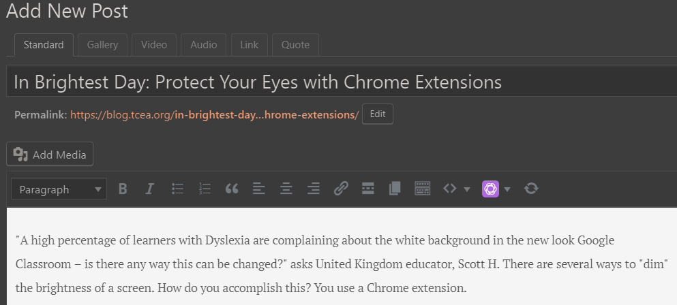The image size is (677, 305).
Task: Toggle bold formatting in editor toolbar
Action: point(123,189)
